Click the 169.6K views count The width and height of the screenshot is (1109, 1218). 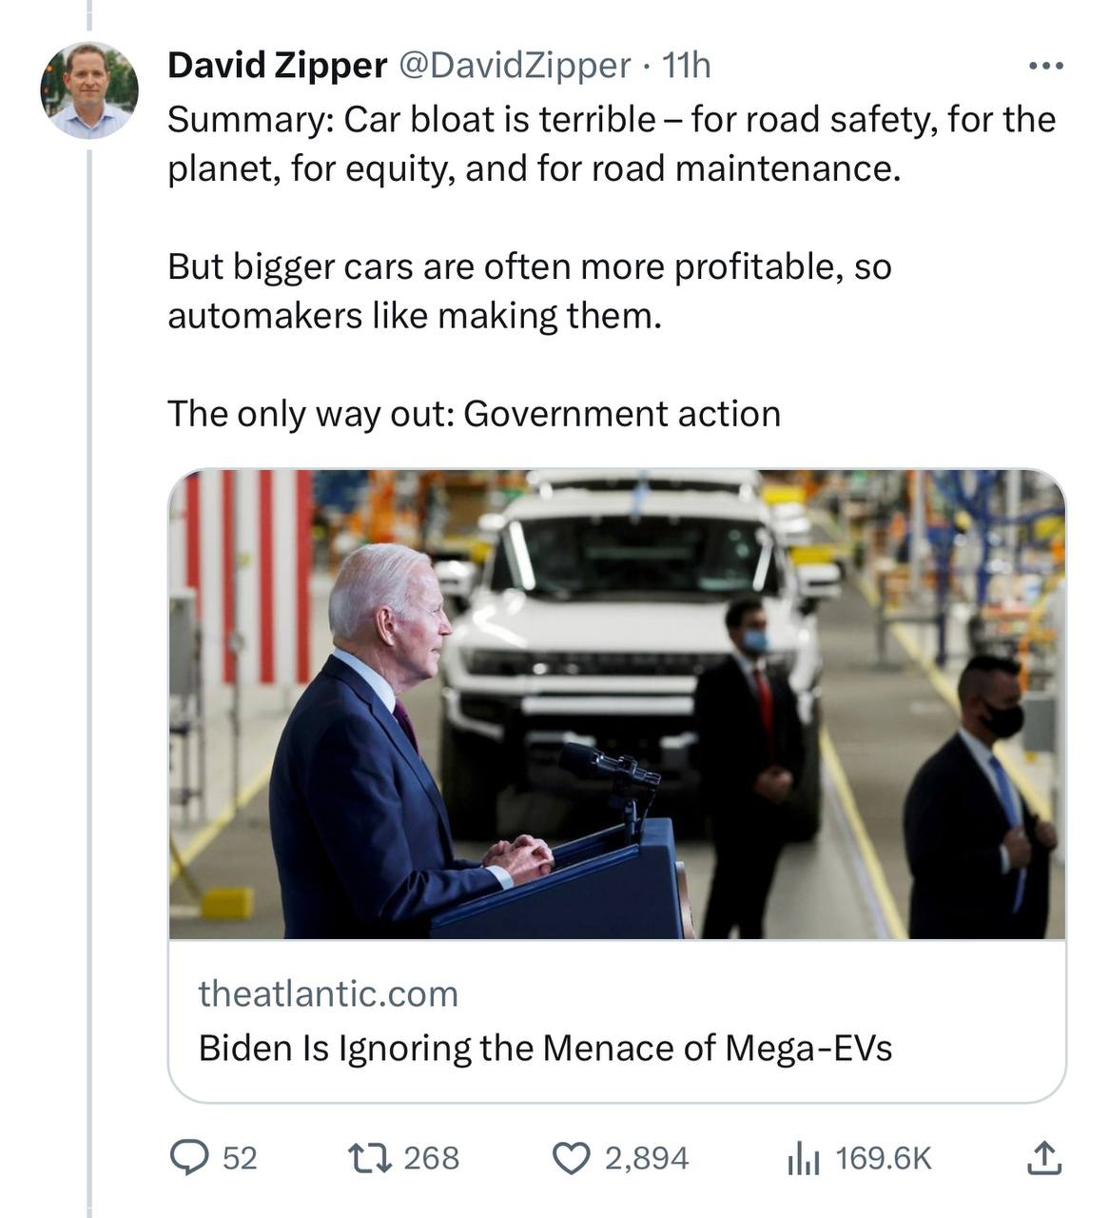coord(884,1157)
